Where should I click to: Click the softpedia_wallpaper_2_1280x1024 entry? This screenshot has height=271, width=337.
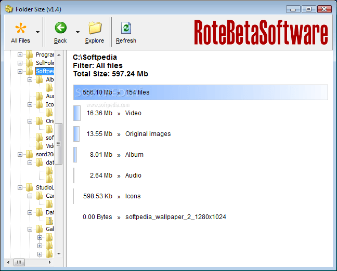coord(176,217)
